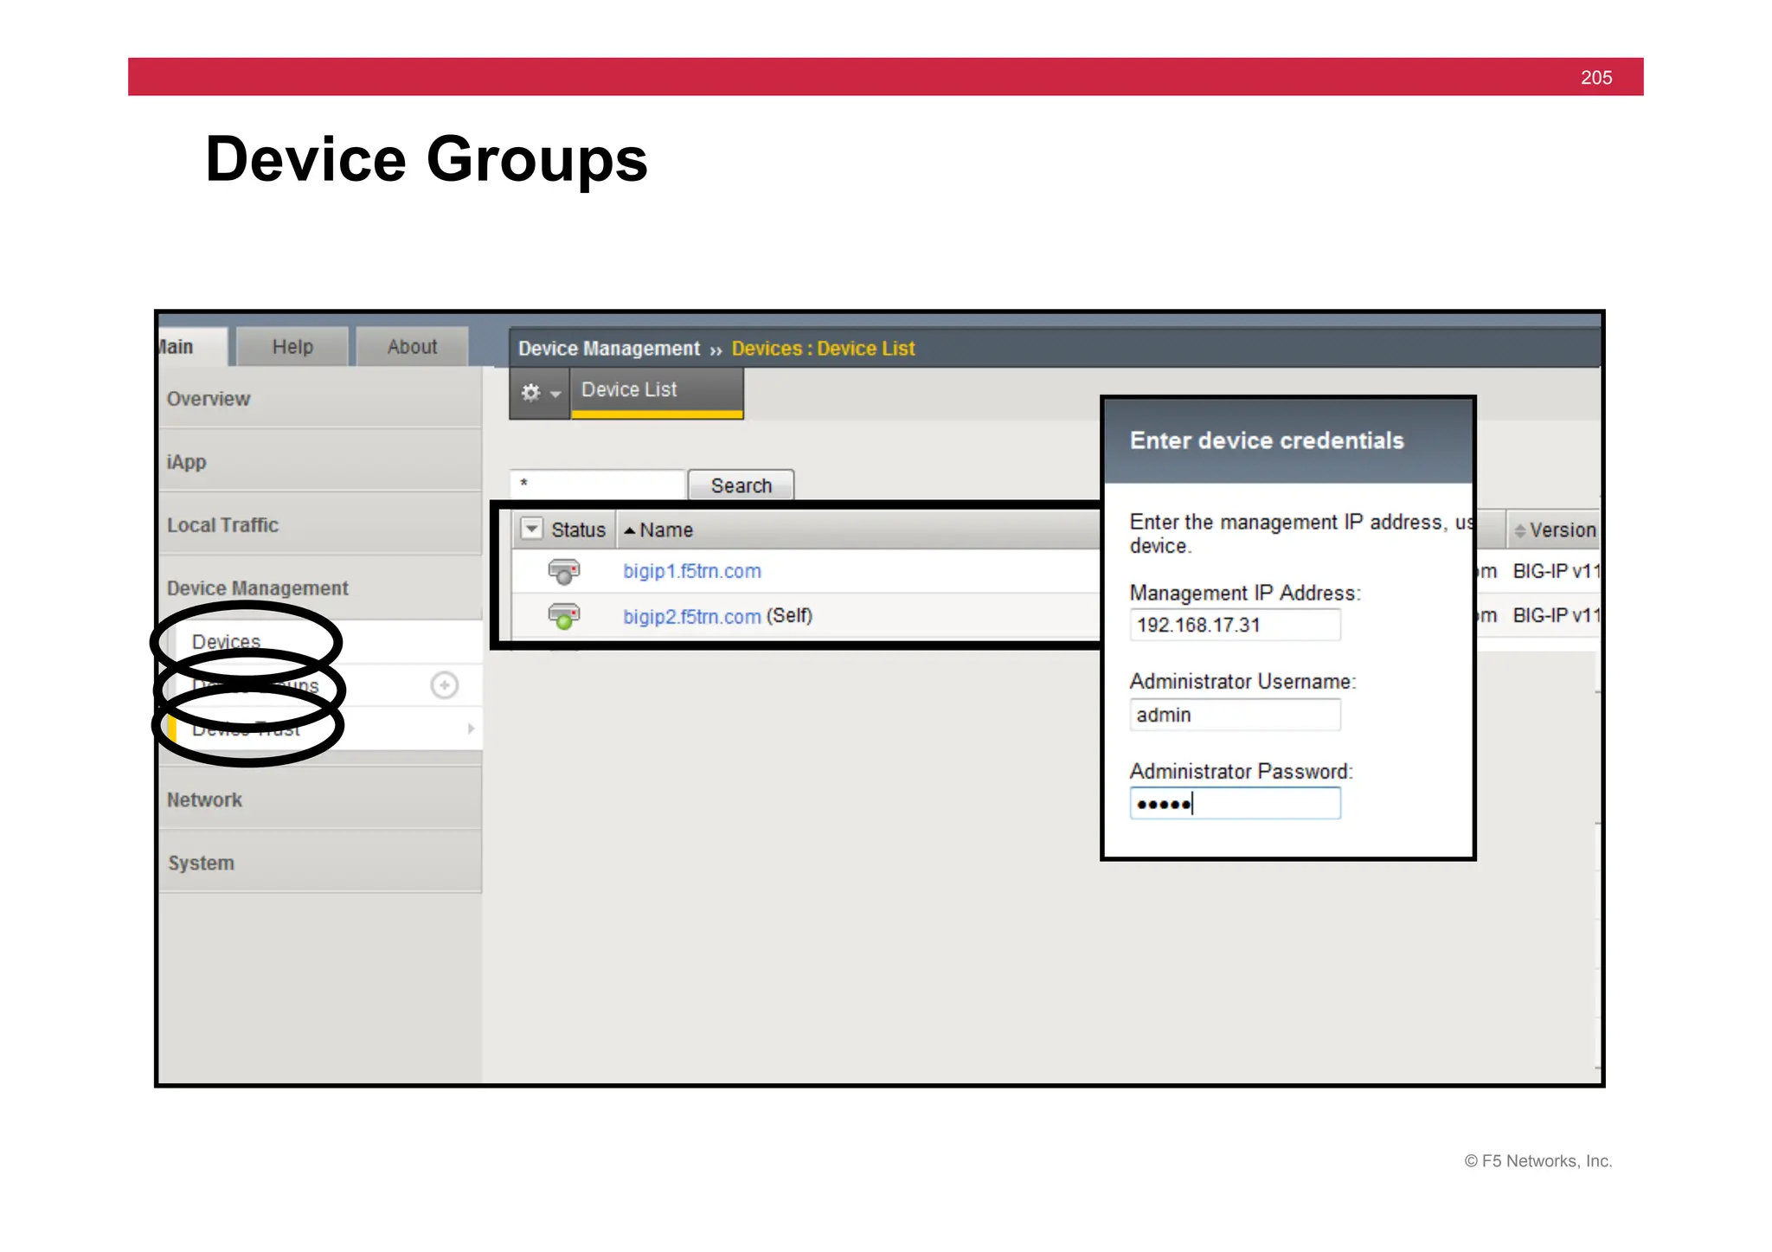Switch to the About tab
The height and width of the screenshot is (1252, 1772).
[x=412, y=347]
